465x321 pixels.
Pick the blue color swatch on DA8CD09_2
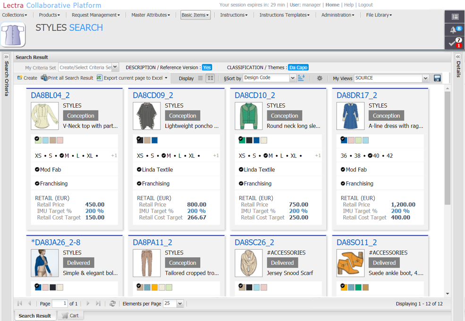point(154,140)
